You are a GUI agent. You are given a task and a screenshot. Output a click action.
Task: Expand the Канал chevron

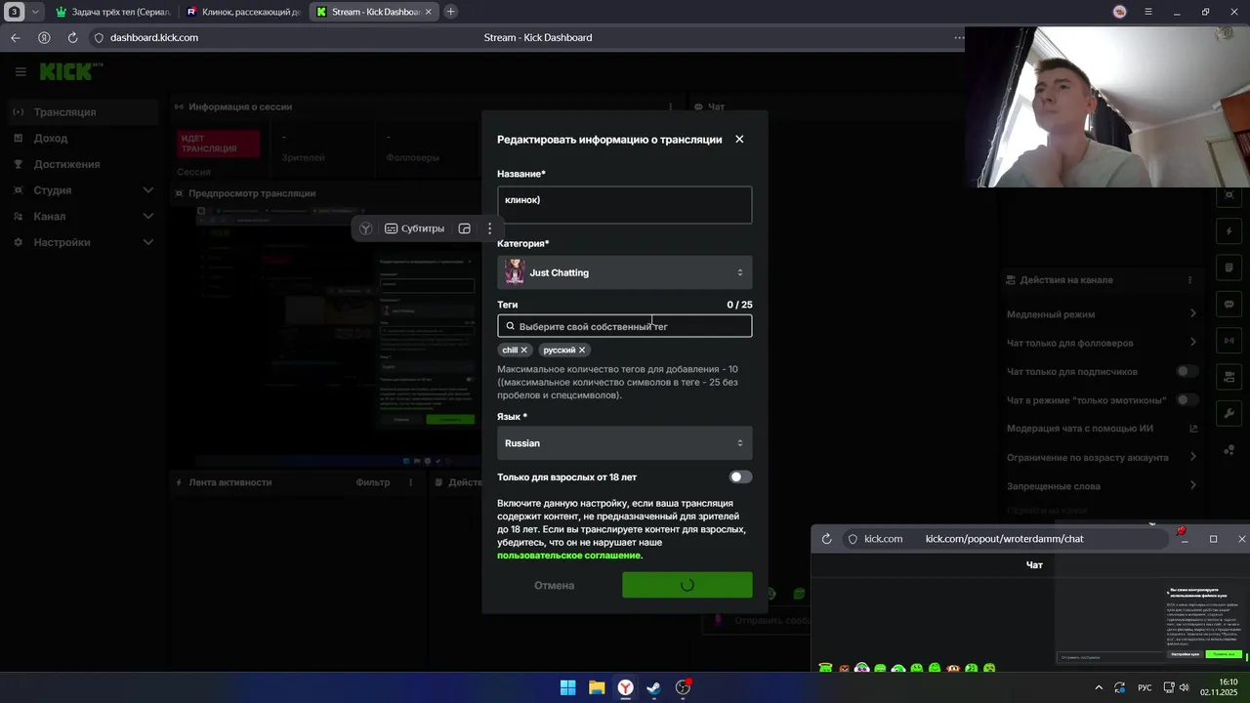click(148, 217)
